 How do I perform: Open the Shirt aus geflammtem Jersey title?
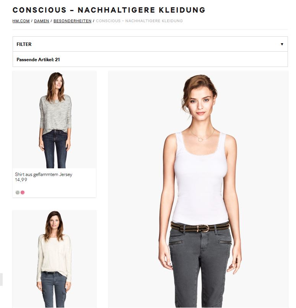[44, 174]
